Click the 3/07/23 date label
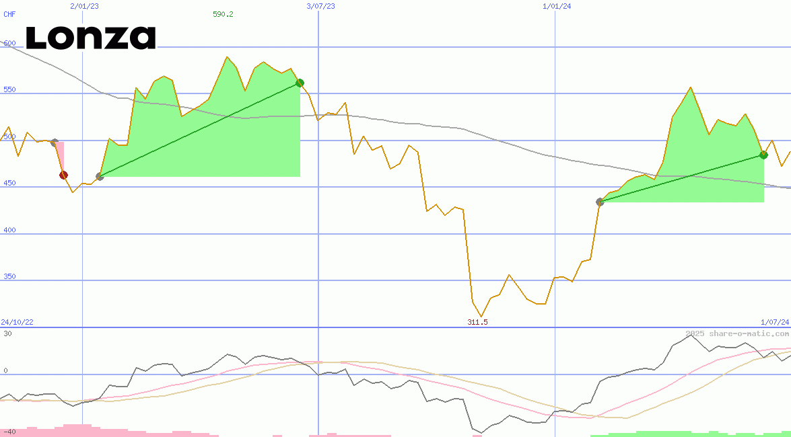This screenshot has height=437, width=791. click(x=320, y=6)
